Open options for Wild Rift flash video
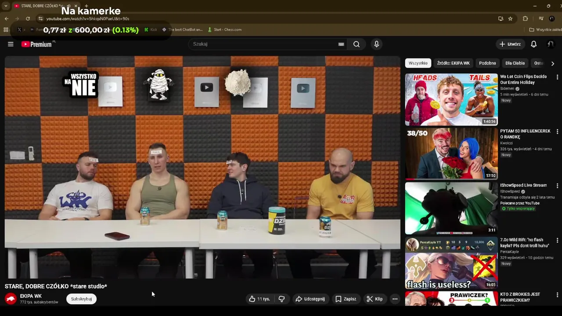The height and width of the screenshot is (316, 562). tap(557, 240)
